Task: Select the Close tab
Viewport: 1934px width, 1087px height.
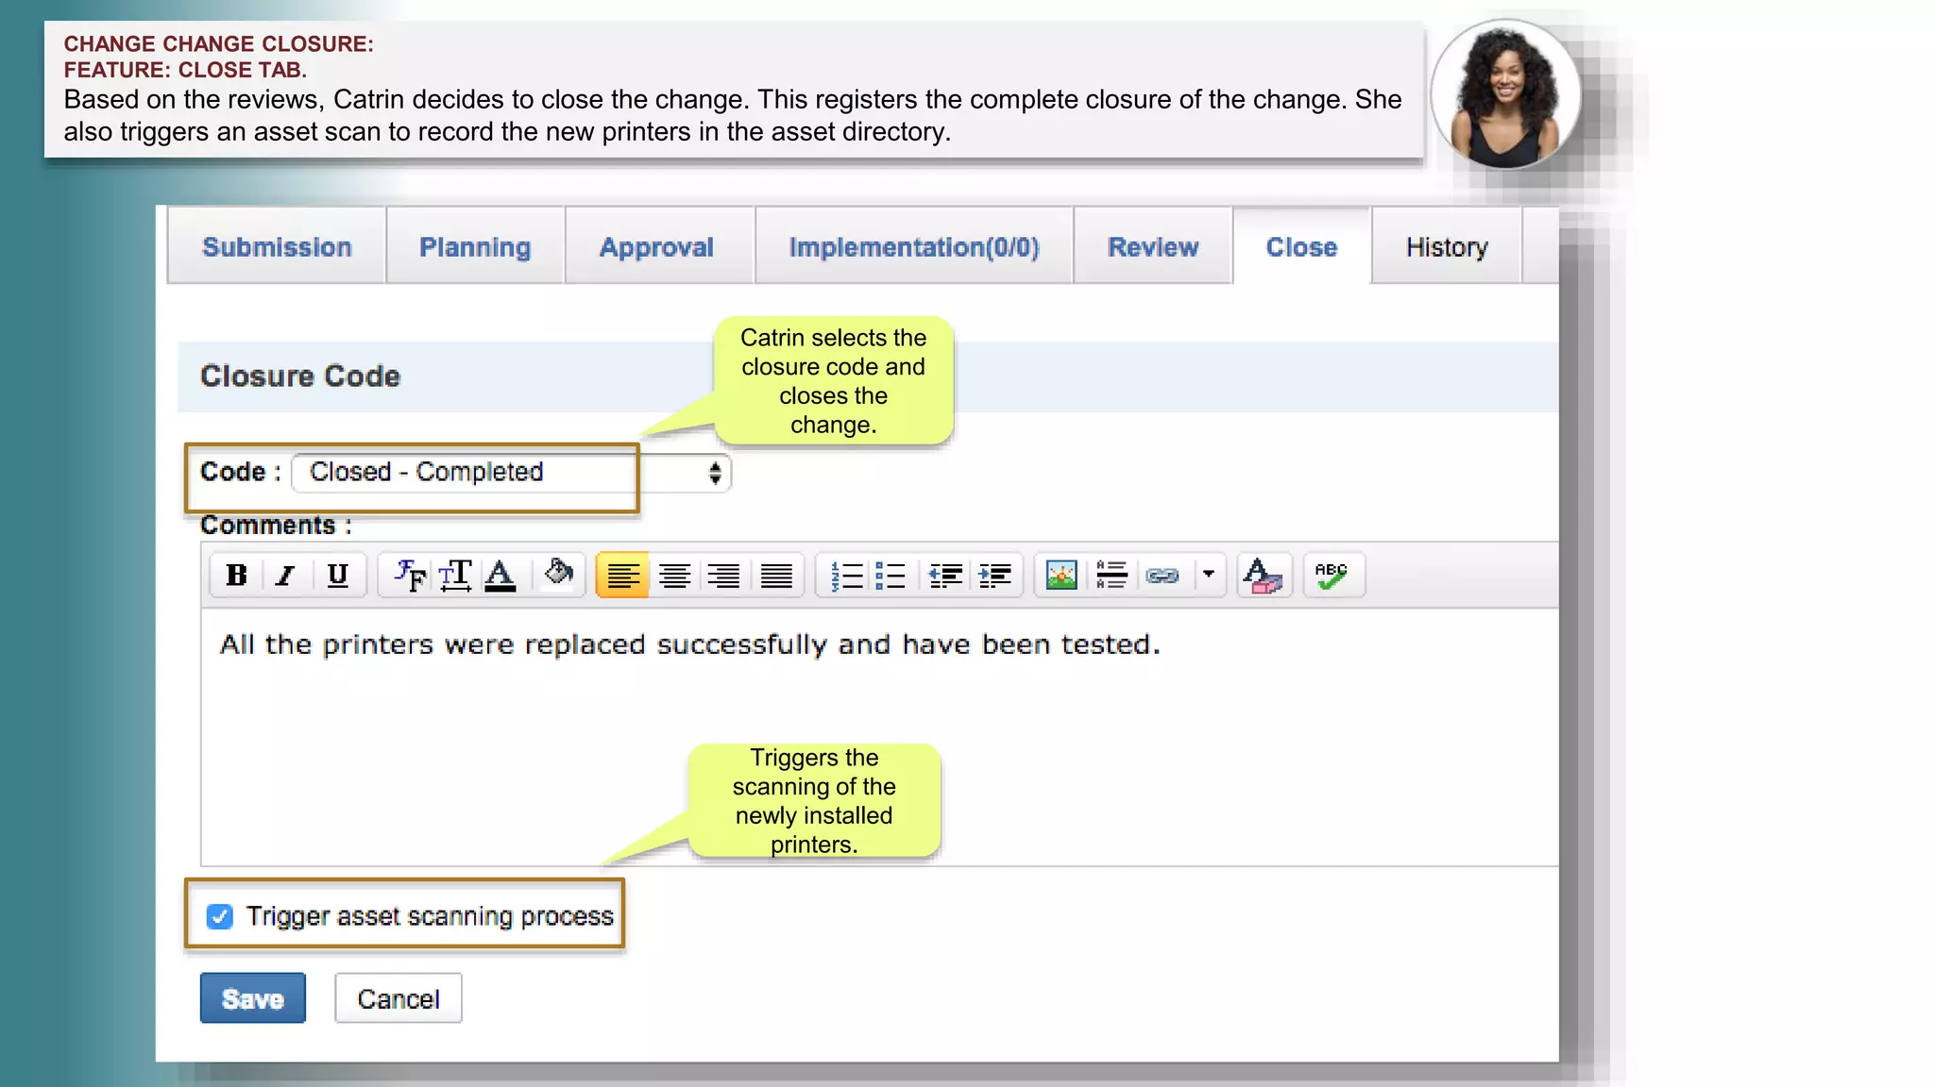Action: (1301, 246)
